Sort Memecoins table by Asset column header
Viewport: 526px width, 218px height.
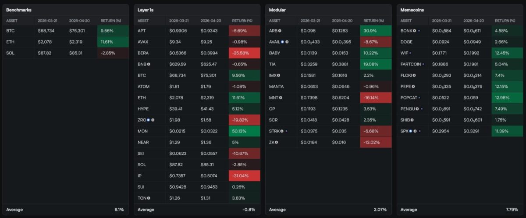(406, 20)
